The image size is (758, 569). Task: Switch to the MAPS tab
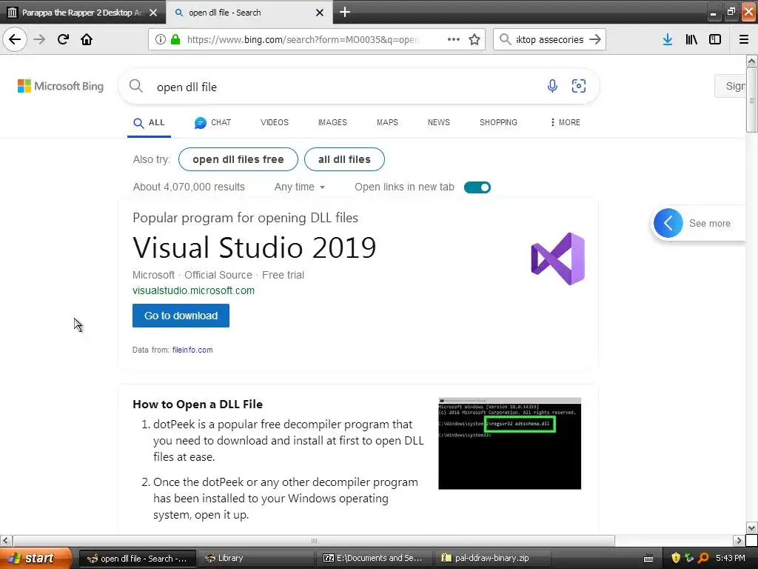tap(387, 122)
